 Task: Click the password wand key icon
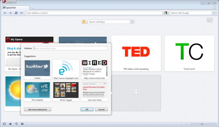[22, 13]
